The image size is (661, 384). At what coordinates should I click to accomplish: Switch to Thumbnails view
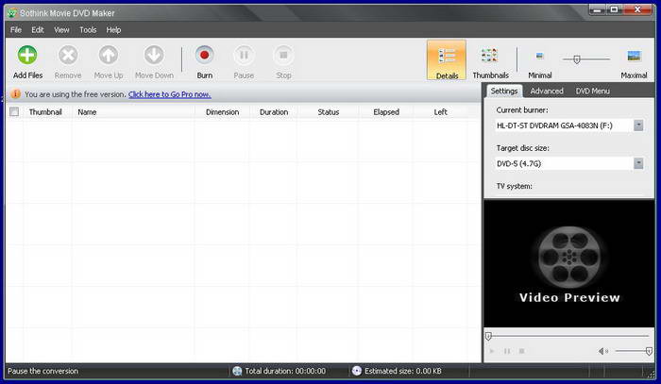pyautogui.click(x=490, y=60)
